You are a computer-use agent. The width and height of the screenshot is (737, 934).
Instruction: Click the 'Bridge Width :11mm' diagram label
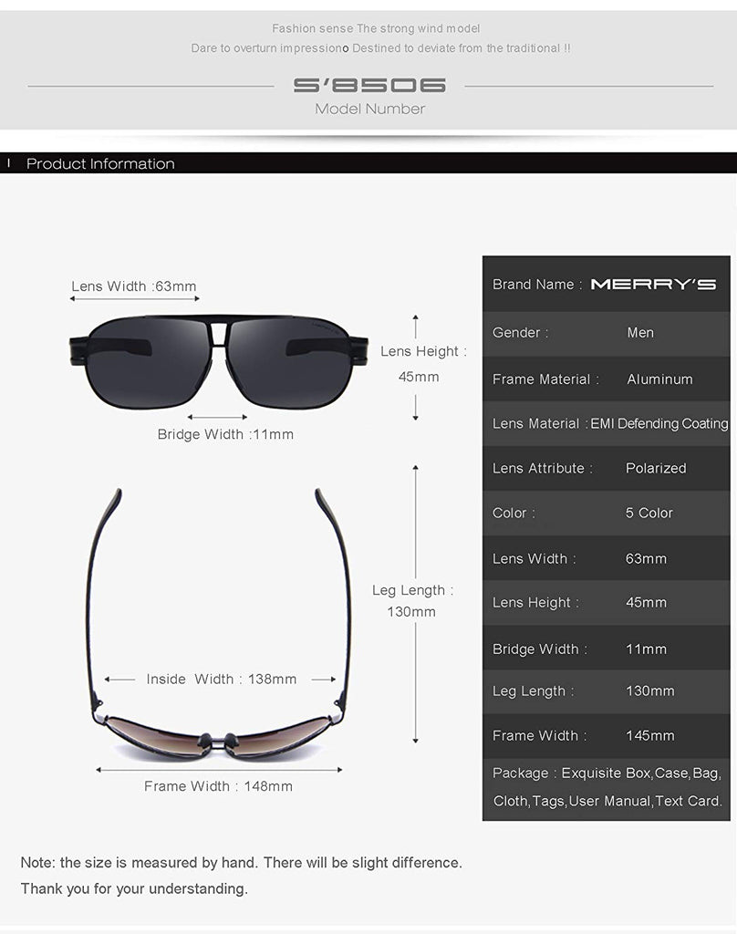point(225,434)
